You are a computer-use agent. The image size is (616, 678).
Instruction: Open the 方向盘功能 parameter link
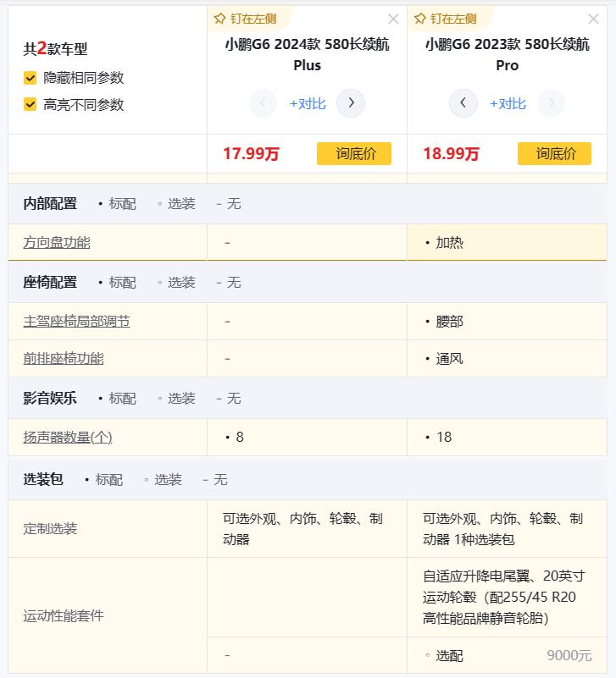coord(57,243)
